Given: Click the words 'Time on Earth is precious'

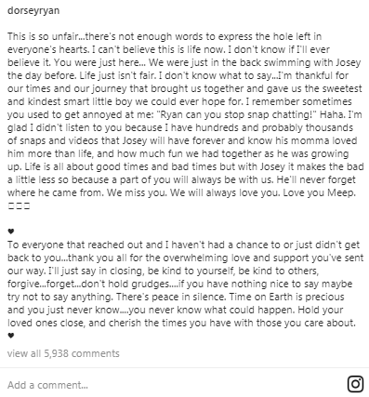Looking at the screenshot, I should coord(286,297).
